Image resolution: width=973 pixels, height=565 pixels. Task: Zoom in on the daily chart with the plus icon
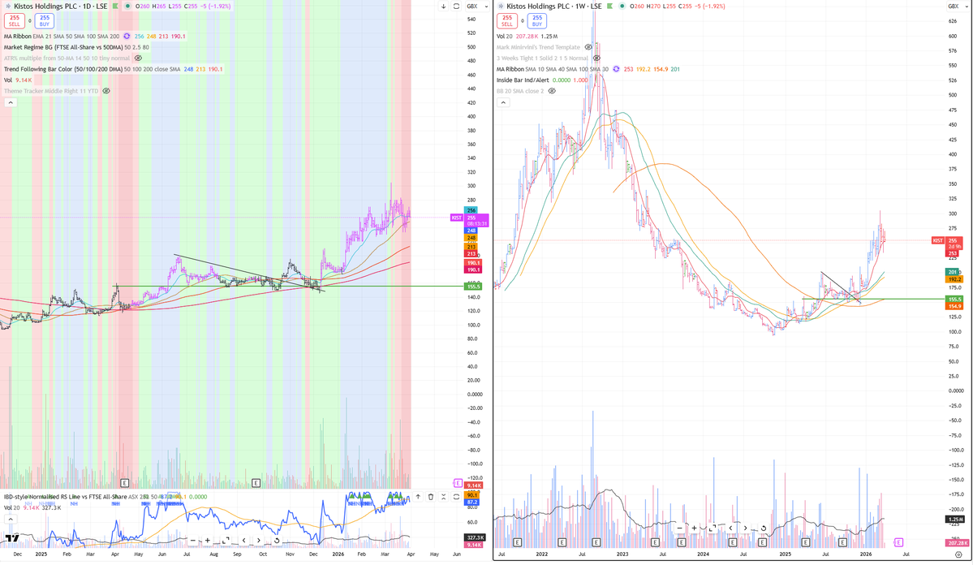(x=208, y=541)
